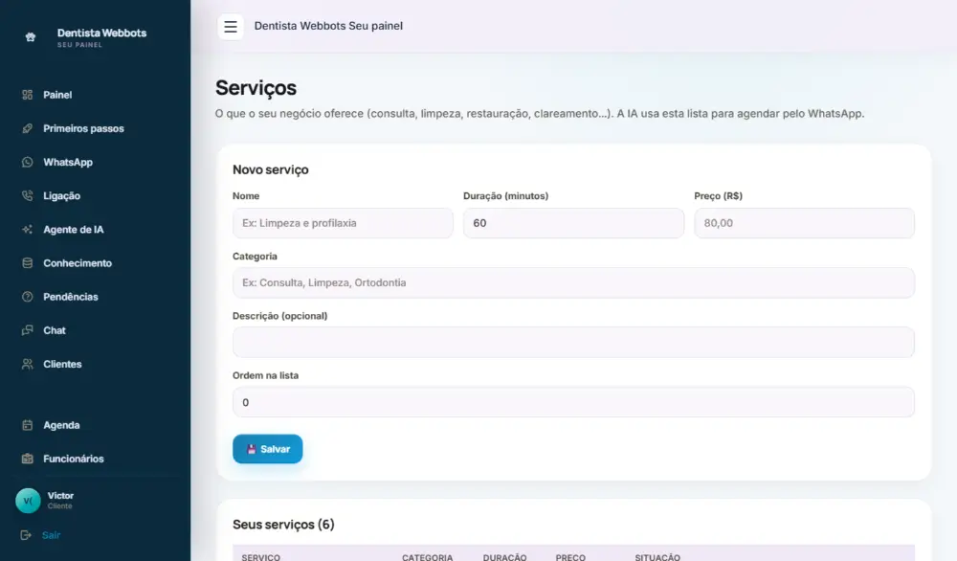Click the Preço (R$) price field
The image size is (957, 561).
pyautogui.click(x=805, y=223)
